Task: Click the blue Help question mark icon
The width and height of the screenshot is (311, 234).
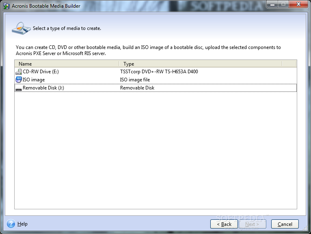Action: [11, 224]
